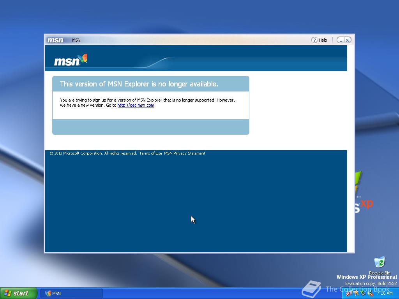Minimize the MSN window
The height and width of the screenshot is (299, 399).
coord(341,40)
